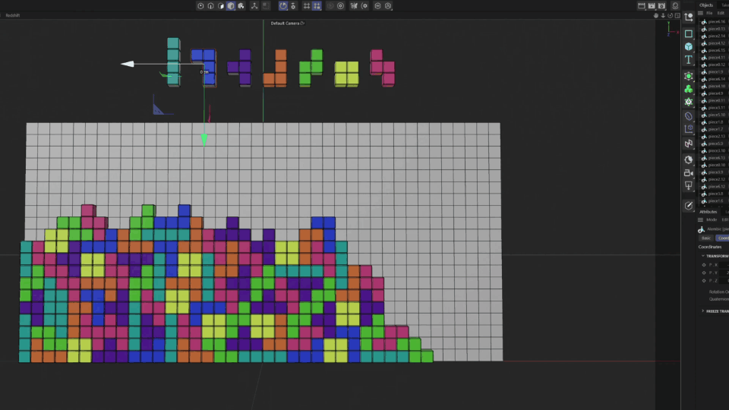Select the Rectangle spline tool icon
Screen dimensions: 729x410
click(x=689, y=34)
